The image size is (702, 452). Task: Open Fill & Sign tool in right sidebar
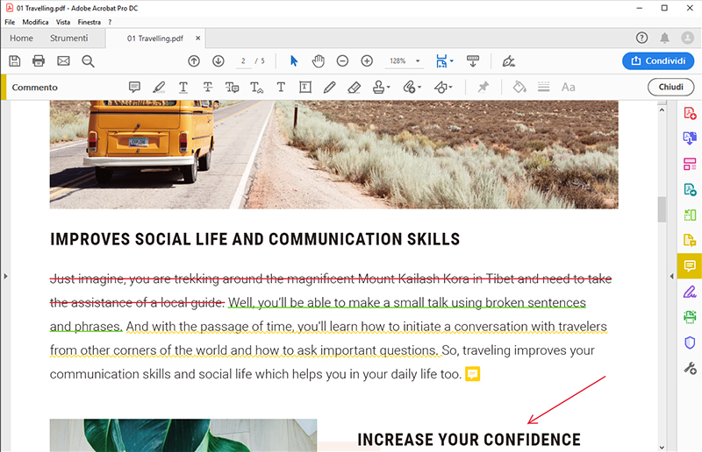point(690,292)
